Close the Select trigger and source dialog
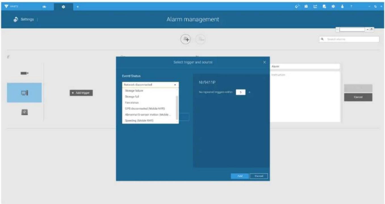This screenshot has width=385, height=204. coord(264,62)
